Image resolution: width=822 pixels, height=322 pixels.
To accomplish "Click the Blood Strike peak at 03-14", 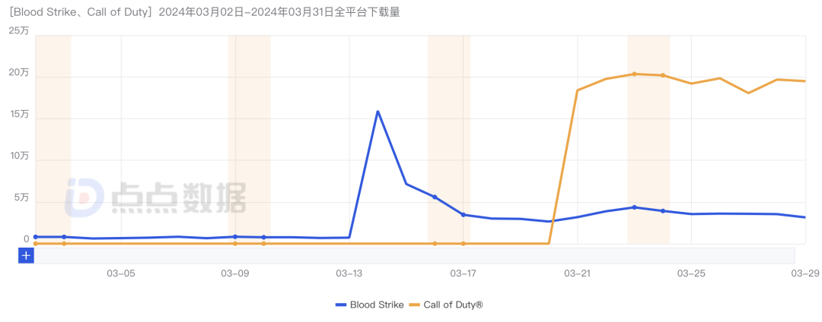I will pyautogui.click(x=378, y=112).
